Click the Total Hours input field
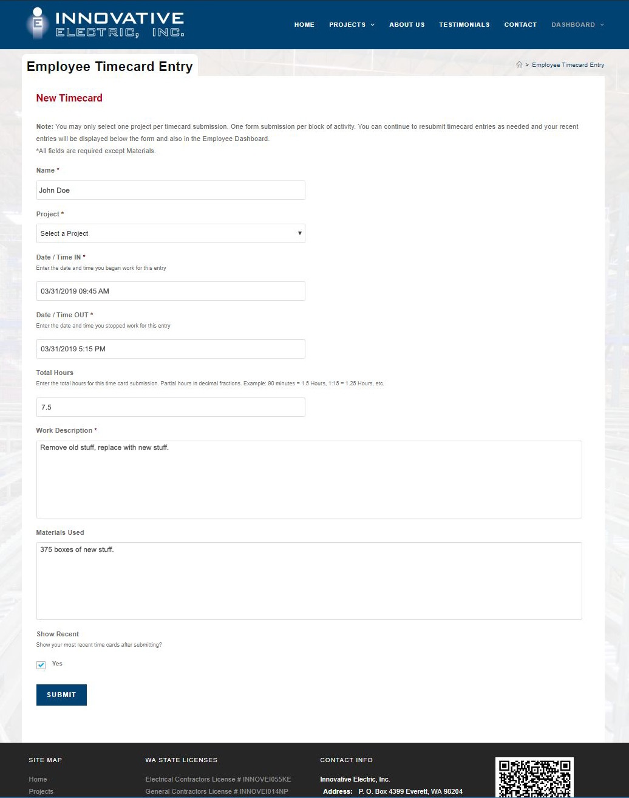 [x=171, y=407]
